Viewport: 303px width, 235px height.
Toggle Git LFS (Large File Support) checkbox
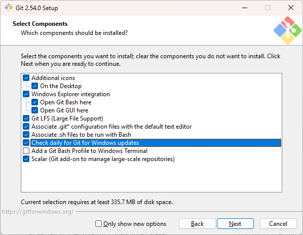click(x=26, y=119)
